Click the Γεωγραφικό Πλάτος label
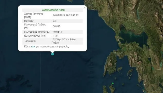Image resolution: width=163 pixels, height=93 pixels. pyautogui.click(x=35, y=25)
